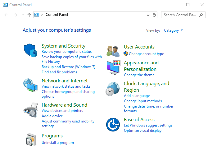Click the Control Panel breadcrumb text

tap(57, 15)
